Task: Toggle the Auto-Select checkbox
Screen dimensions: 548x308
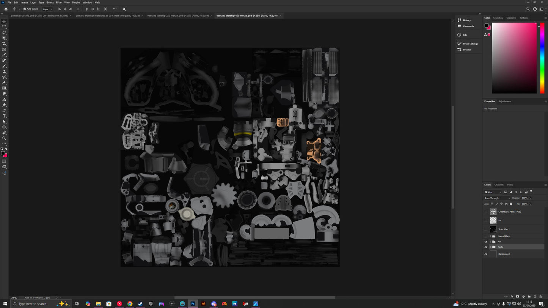Action: (x=25, y=9)
